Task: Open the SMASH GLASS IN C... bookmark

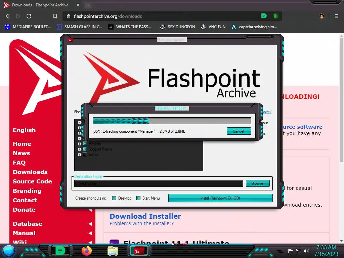Action: (80, 27)
